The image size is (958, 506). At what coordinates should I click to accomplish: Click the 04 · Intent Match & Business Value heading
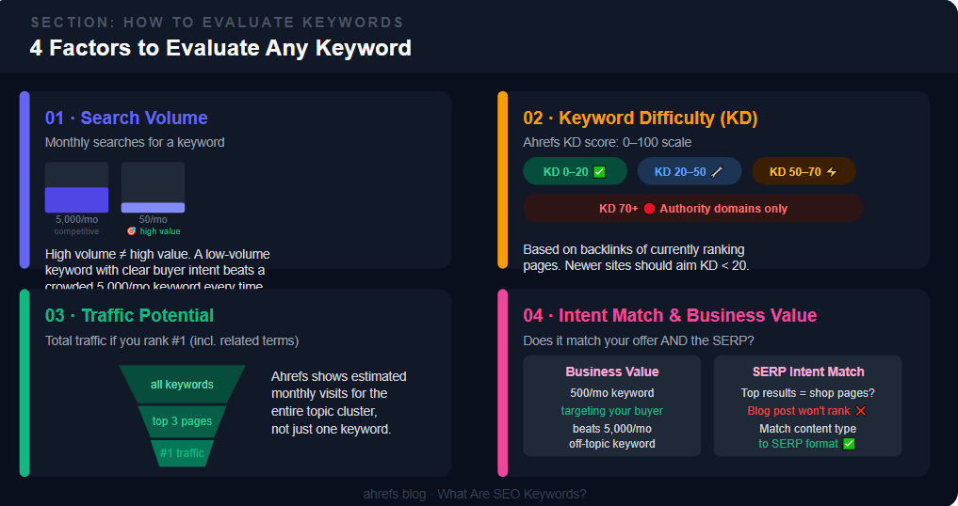pyautogui.click(x=670, y=316)
